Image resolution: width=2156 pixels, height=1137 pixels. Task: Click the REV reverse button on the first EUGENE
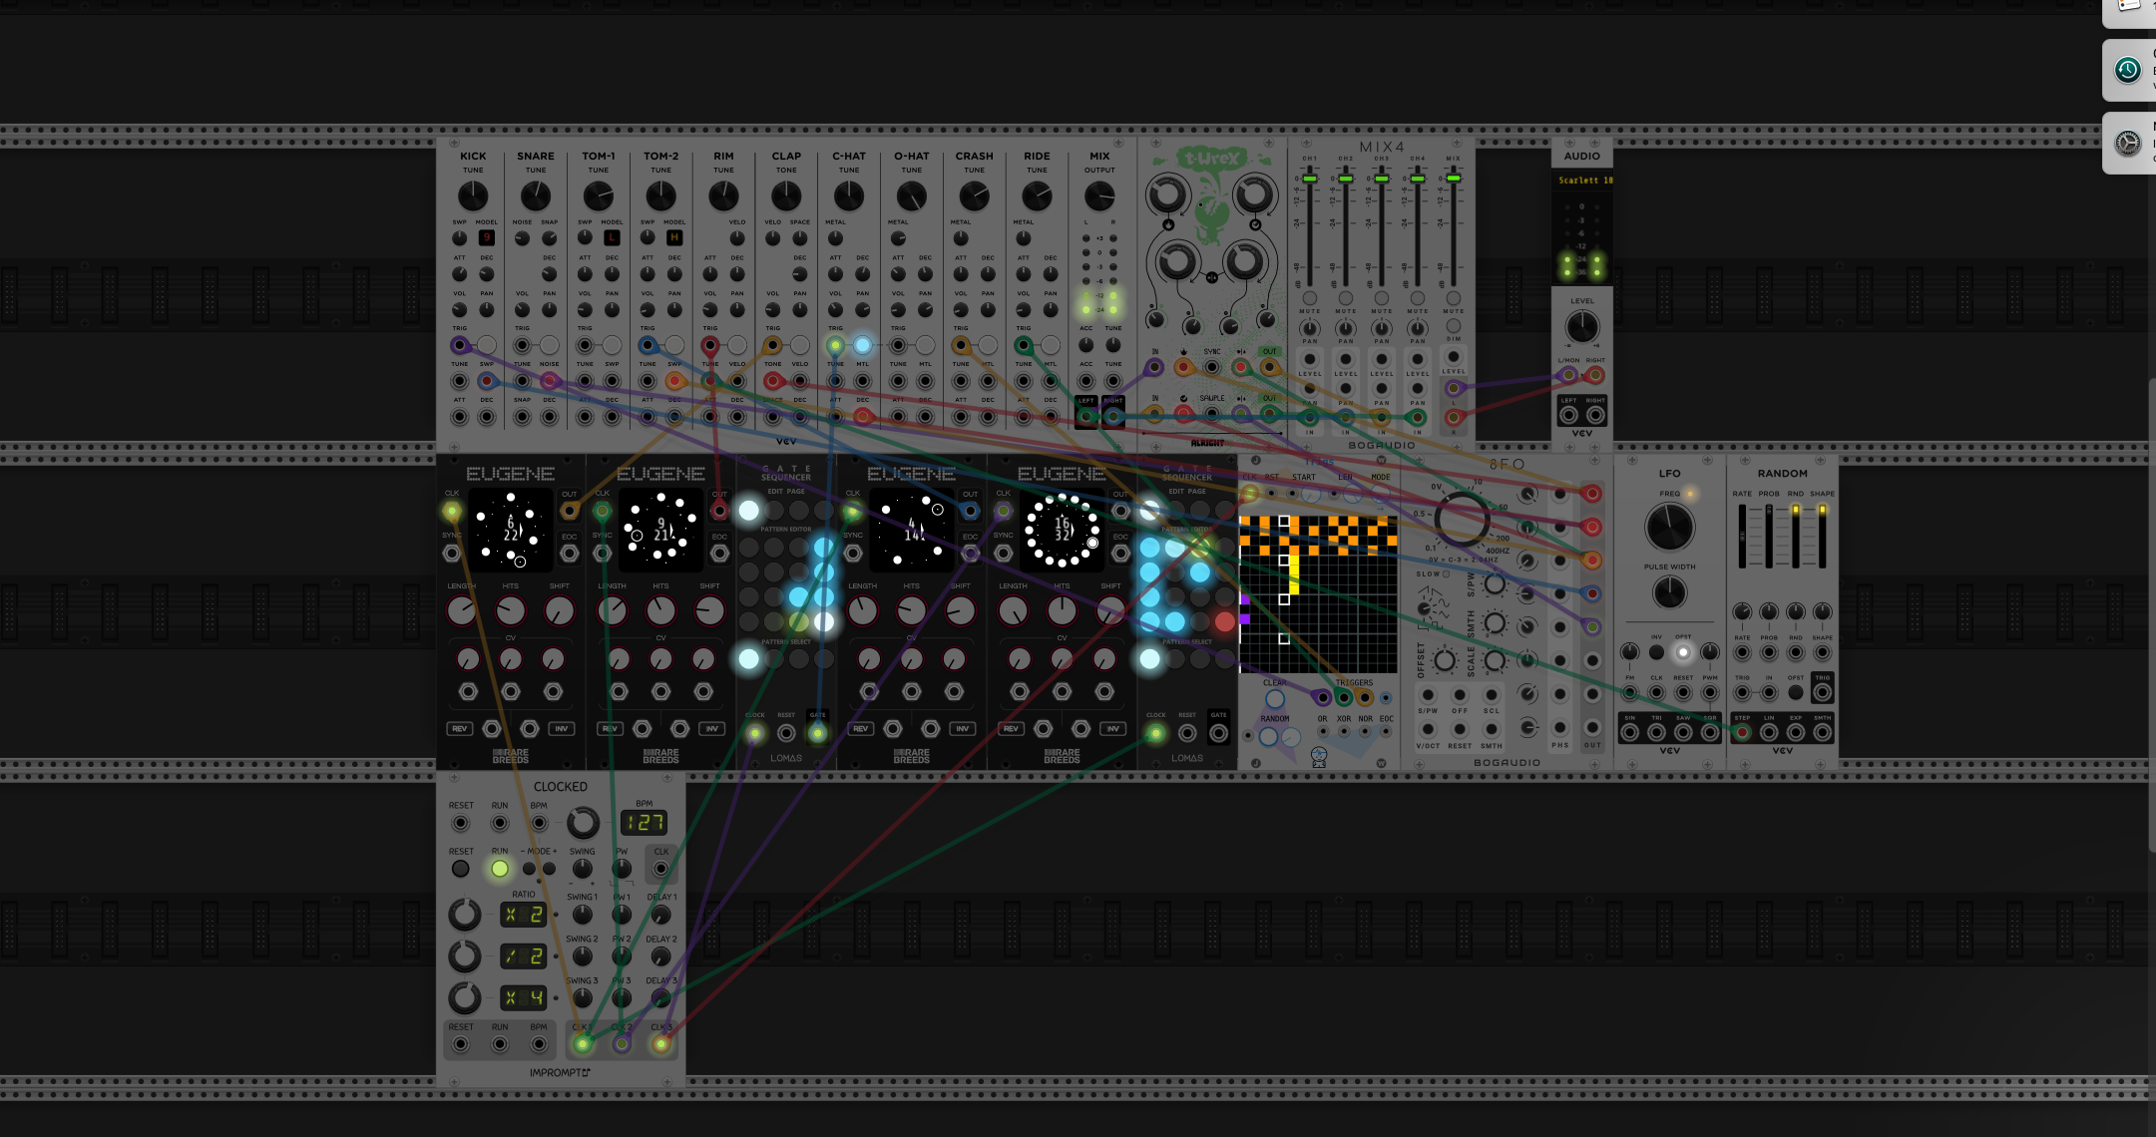click(x=460, y=728)
